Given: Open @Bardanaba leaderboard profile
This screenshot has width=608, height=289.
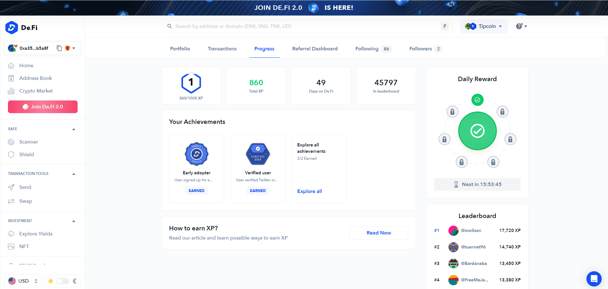Looking at the screenshot, I should click(x=474, y=263).
